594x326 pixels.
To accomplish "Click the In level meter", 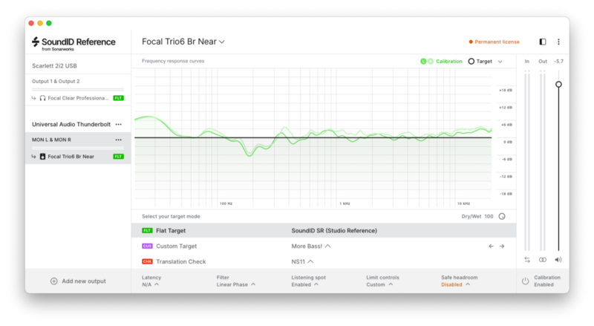I will click(x=527, y=160).
